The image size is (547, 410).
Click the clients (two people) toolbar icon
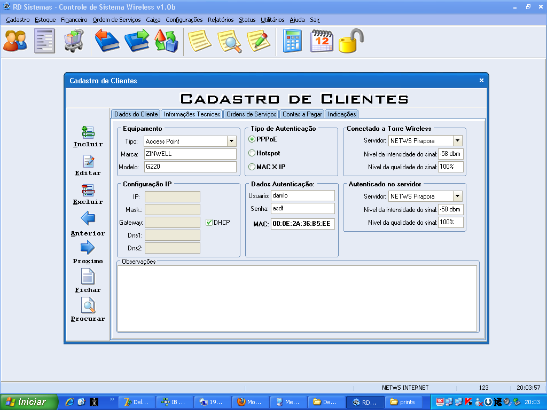15,41
